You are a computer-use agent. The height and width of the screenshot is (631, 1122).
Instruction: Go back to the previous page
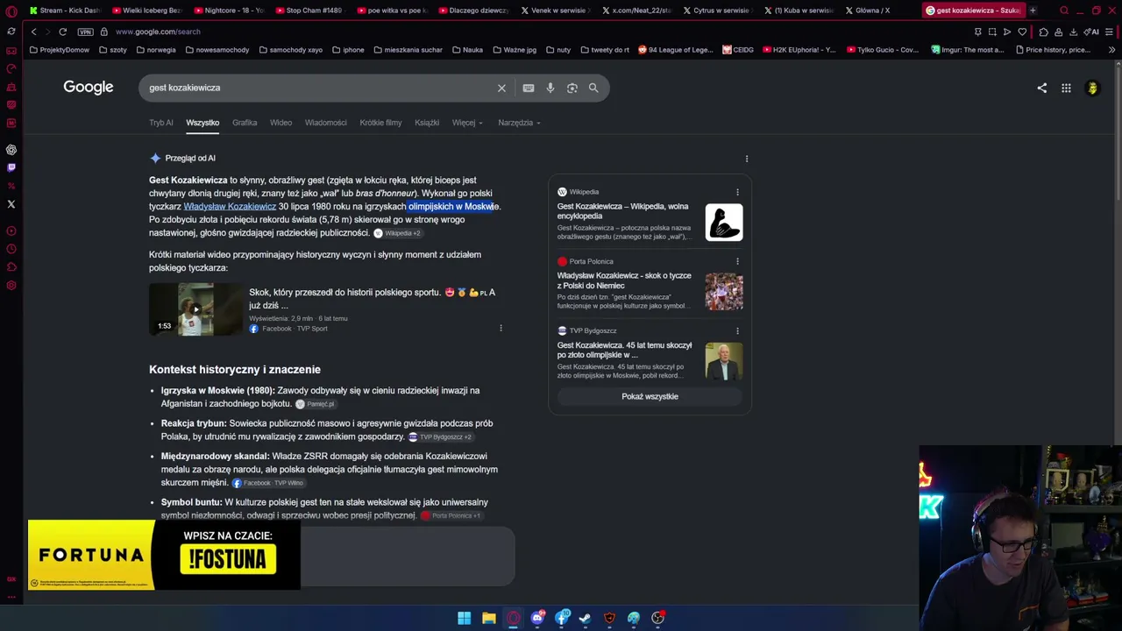[33, 32]
